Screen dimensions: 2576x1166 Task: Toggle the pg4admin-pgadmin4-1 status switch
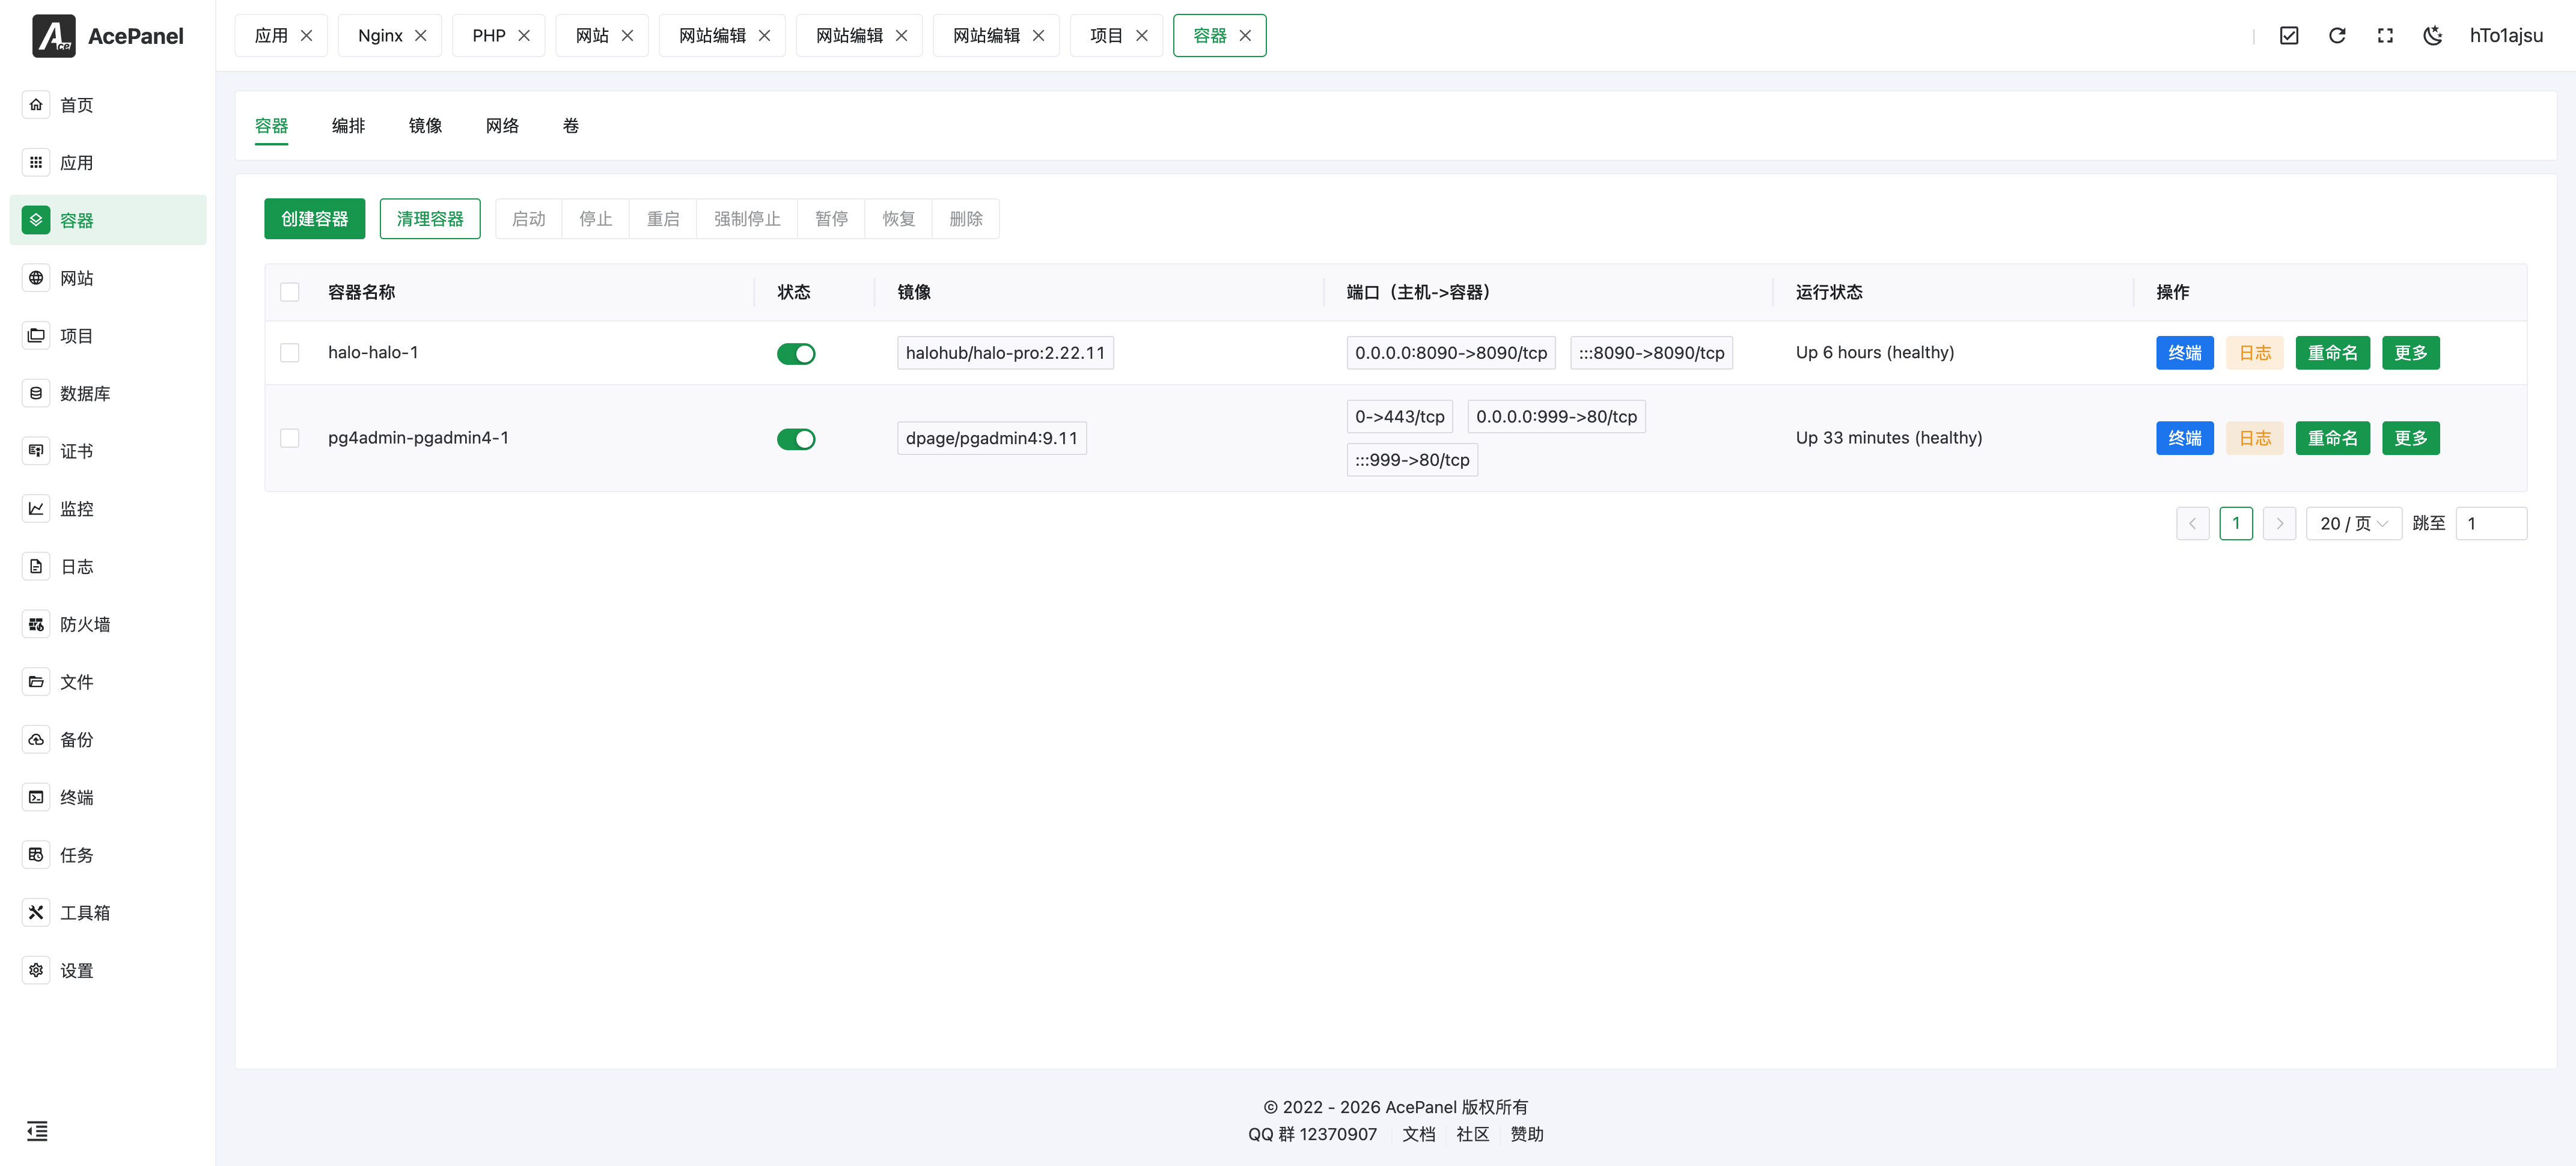[x=796, y=439]
